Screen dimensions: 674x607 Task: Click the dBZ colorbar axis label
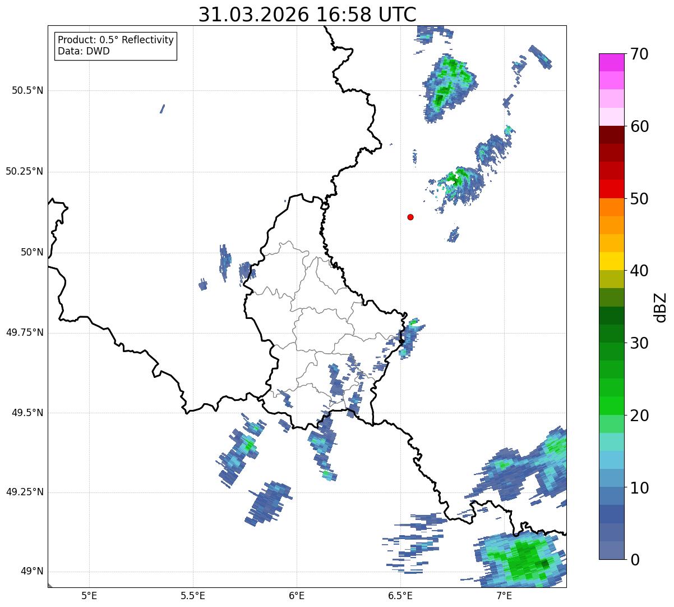click(661, 307)
